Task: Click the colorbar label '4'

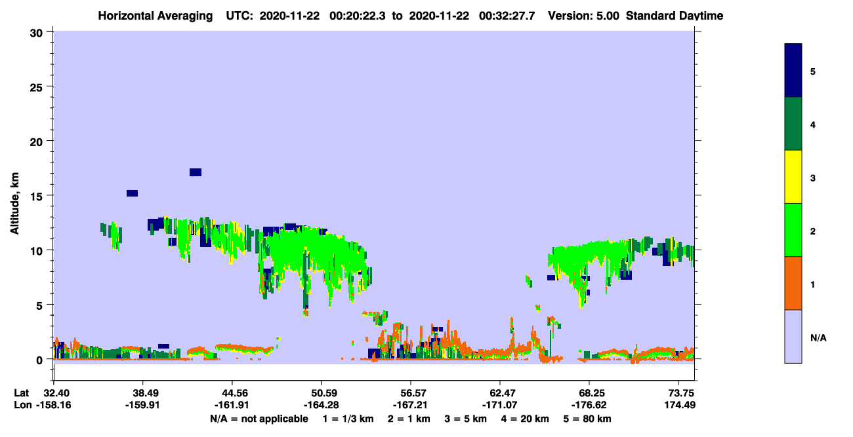Action: point(813,124)
